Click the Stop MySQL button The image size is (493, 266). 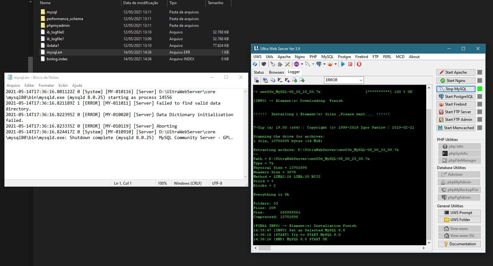[x=456, y=89]
